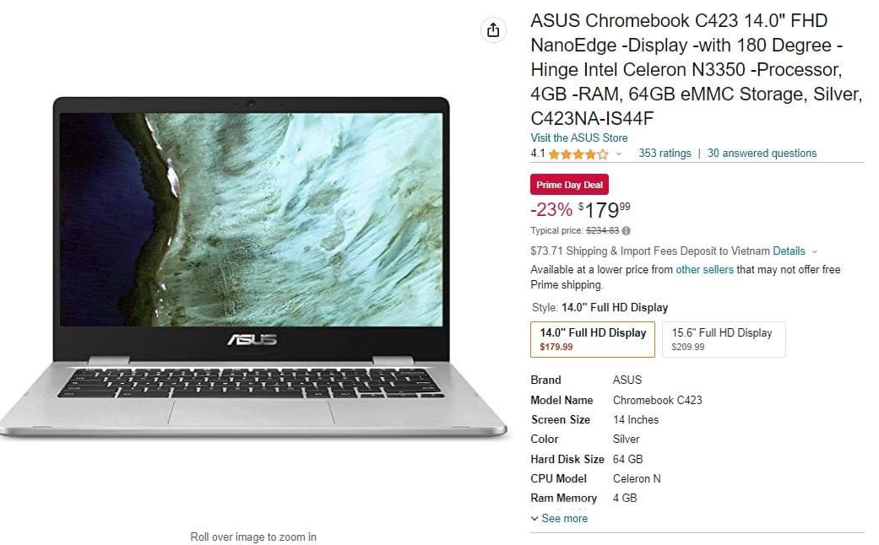Click the 4.1 rating number
The height and width of the screenshot is (545, 879).
pyautogui.click(x=538, y=154)
